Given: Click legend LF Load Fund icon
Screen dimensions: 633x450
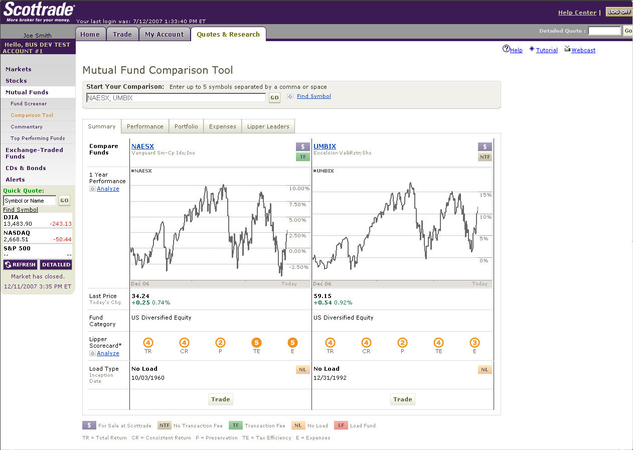Looking at the screenshot, I should (x=341, y=425).
